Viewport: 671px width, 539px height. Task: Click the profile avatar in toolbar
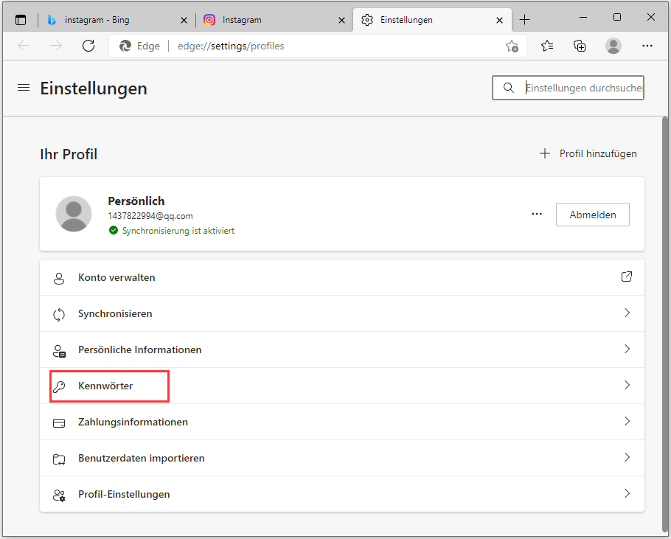(x=613, y=46)
